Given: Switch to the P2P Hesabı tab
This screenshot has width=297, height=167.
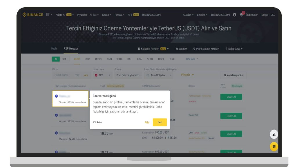Looking at the screenshot, I should pos(71,48).
